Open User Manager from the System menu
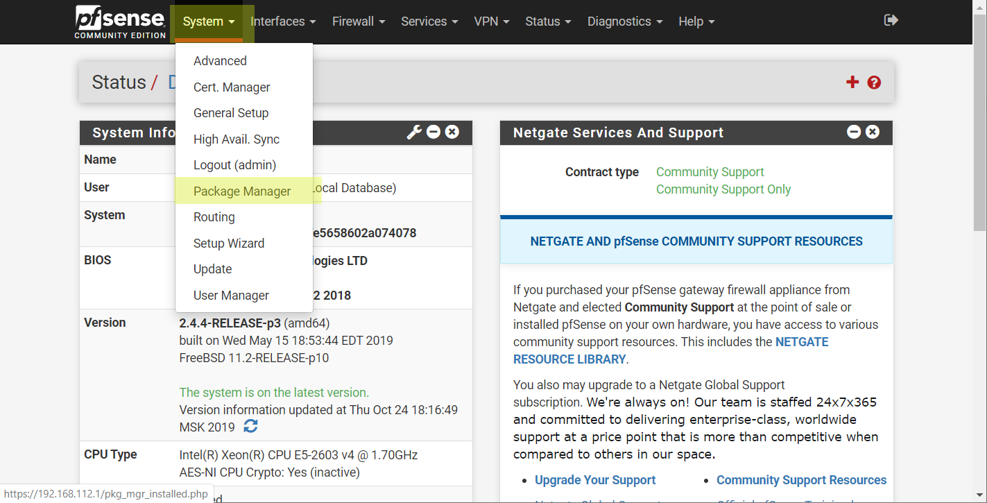The width and height of the screenshot is (987, 503). 244,296
